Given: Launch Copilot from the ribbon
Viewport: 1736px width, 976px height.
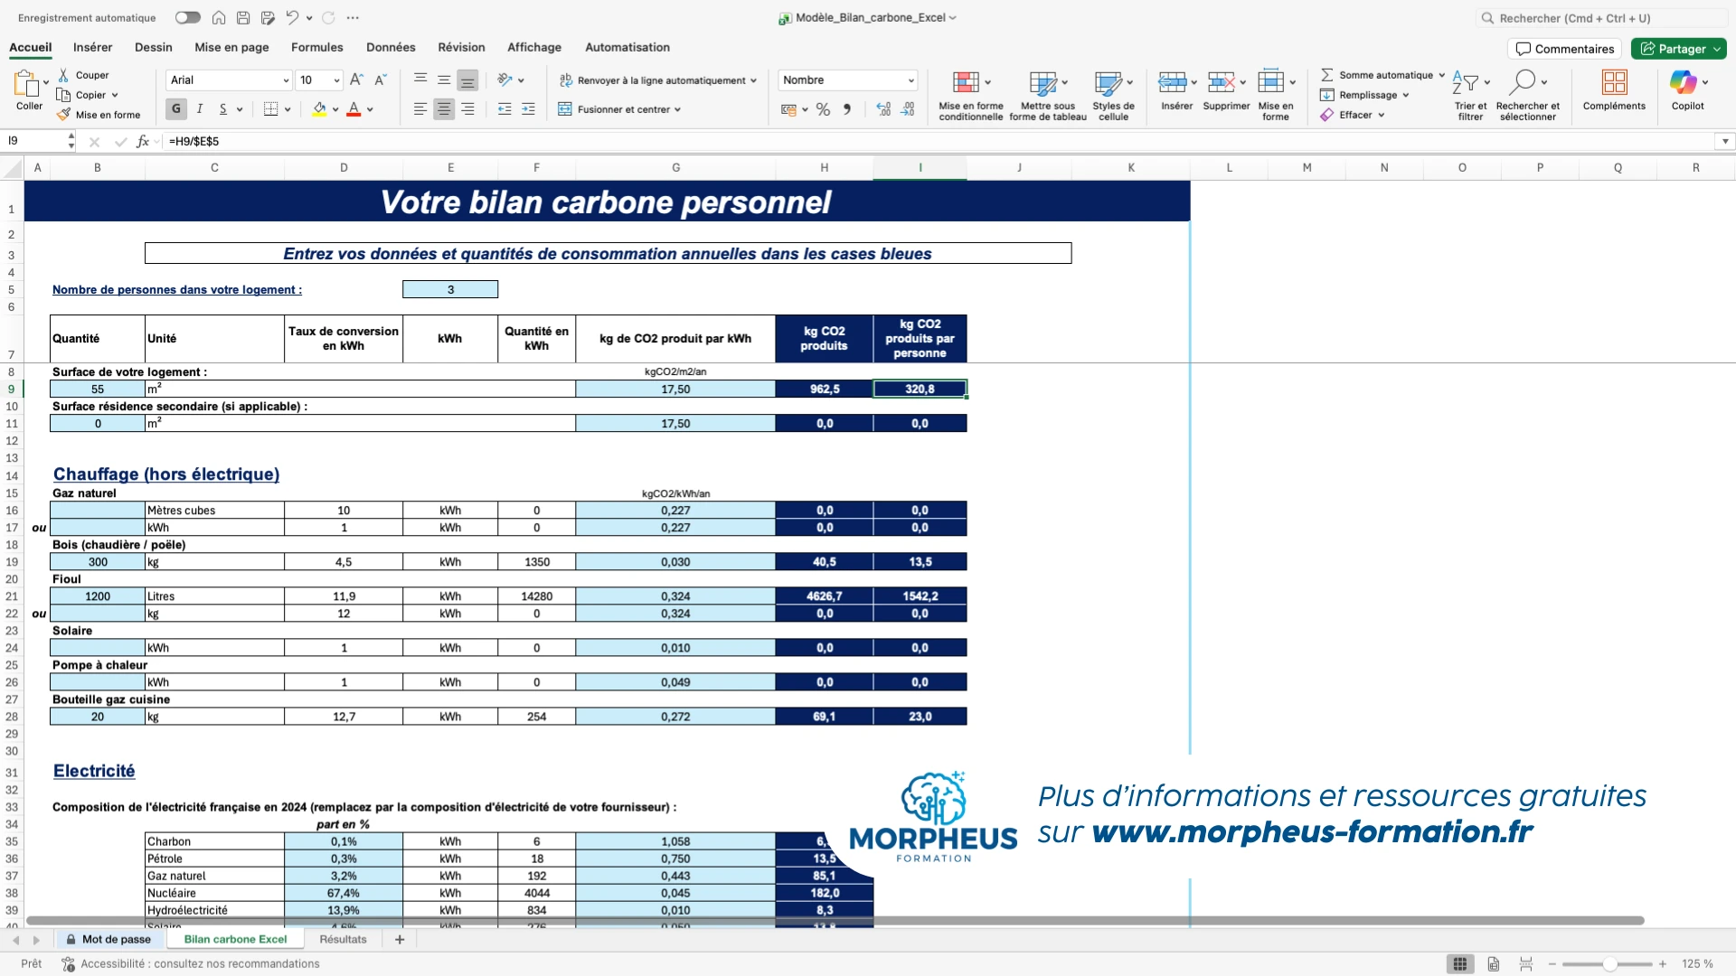Looking at the screenshot, I should (1687, 90).
